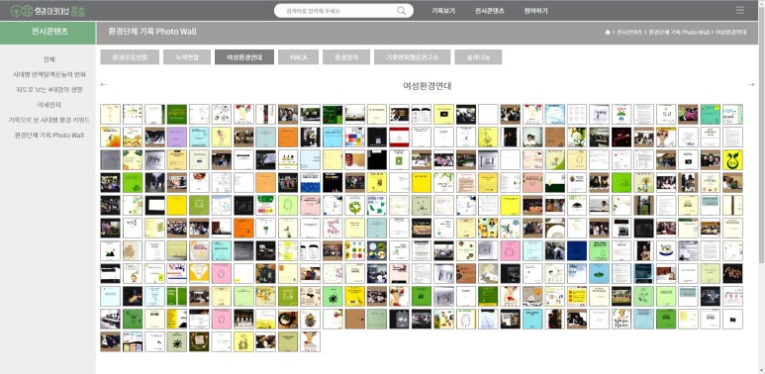Go to previous organization with left arrow
The image size is (765, 374).
(x=104, y=84)
